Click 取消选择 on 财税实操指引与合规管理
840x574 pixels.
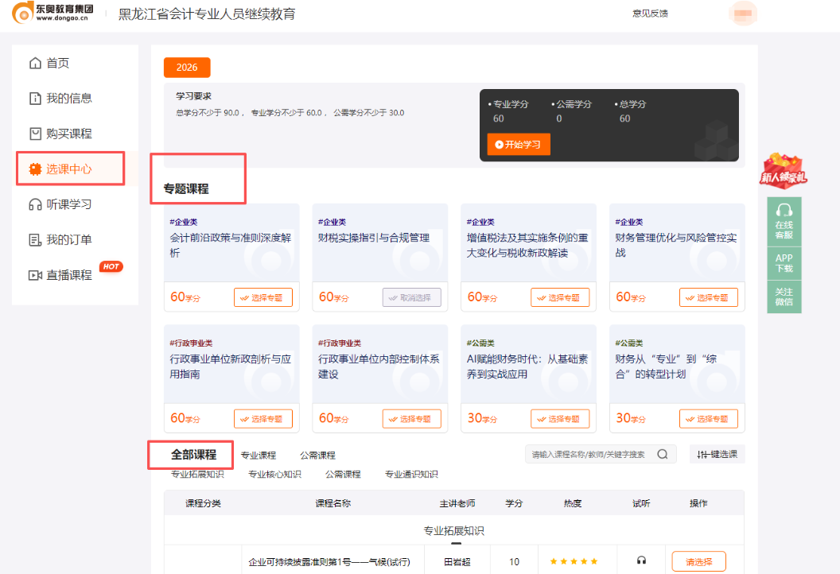411,297
